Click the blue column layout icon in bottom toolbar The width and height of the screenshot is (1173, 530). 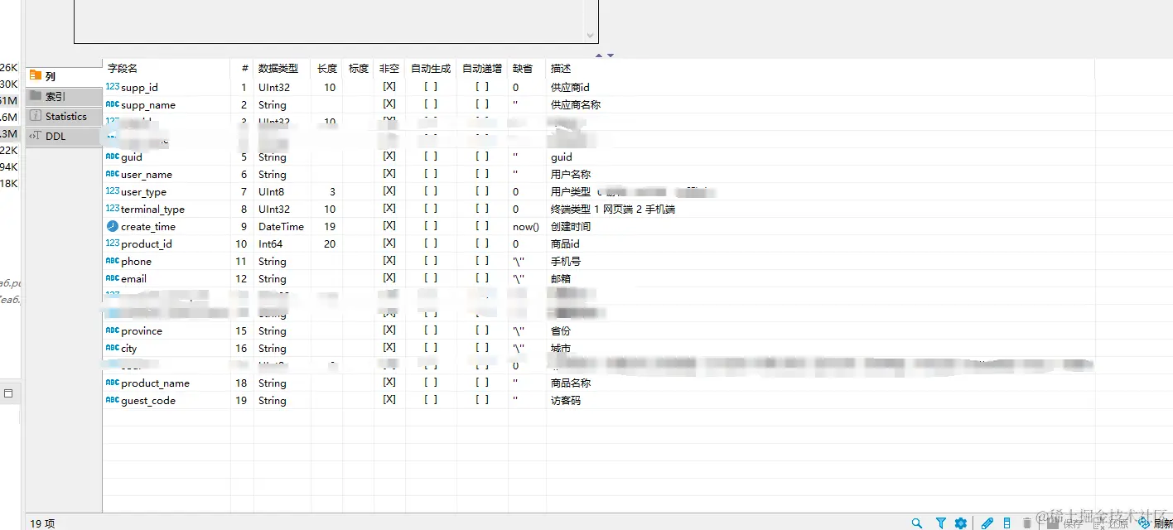tap(1006, 523)
